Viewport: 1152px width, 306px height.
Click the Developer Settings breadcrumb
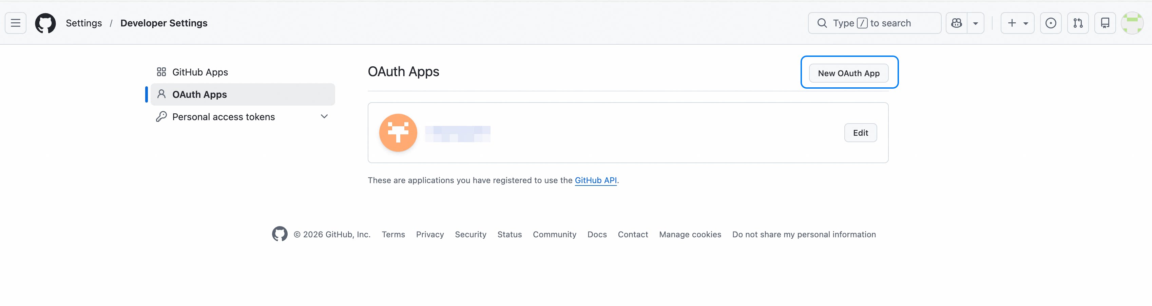pos(164,23)
